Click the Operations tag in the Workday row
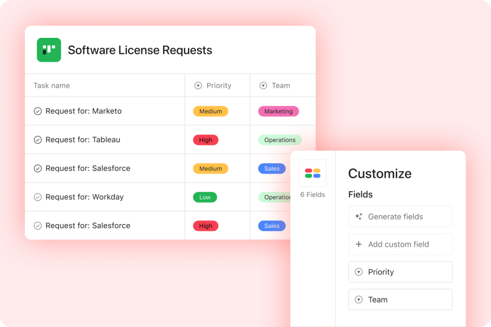This screenshot has width=491, height=327. coord(275,197)
